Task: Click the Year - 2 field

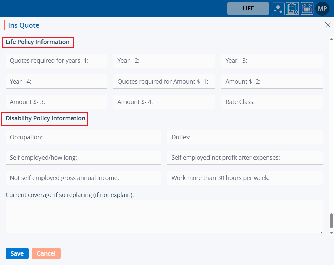Action: click(x=164, y=61)
